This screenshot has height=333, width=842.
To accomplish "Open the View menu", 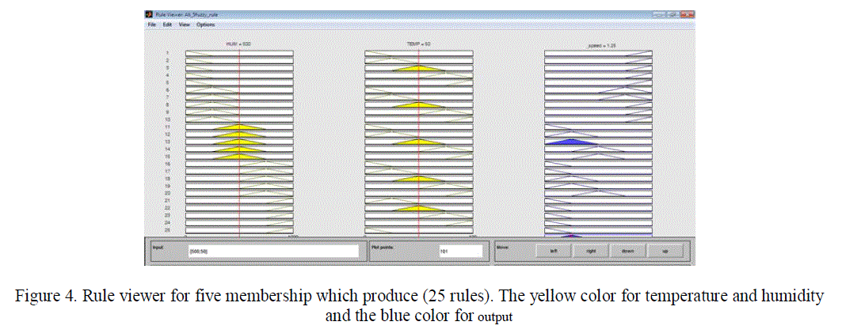I will (x=185, y=25).
